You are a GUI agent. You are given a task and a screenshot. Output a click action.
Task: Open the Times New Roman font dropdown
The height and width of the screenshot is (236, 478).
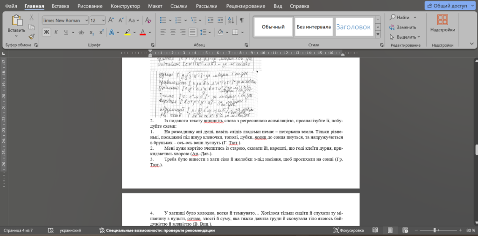(64, 21)
